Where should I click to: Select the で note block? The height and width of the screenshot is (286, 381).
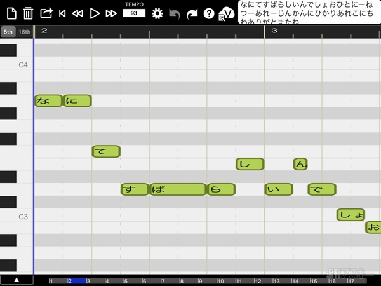click(x=322, y=189)
